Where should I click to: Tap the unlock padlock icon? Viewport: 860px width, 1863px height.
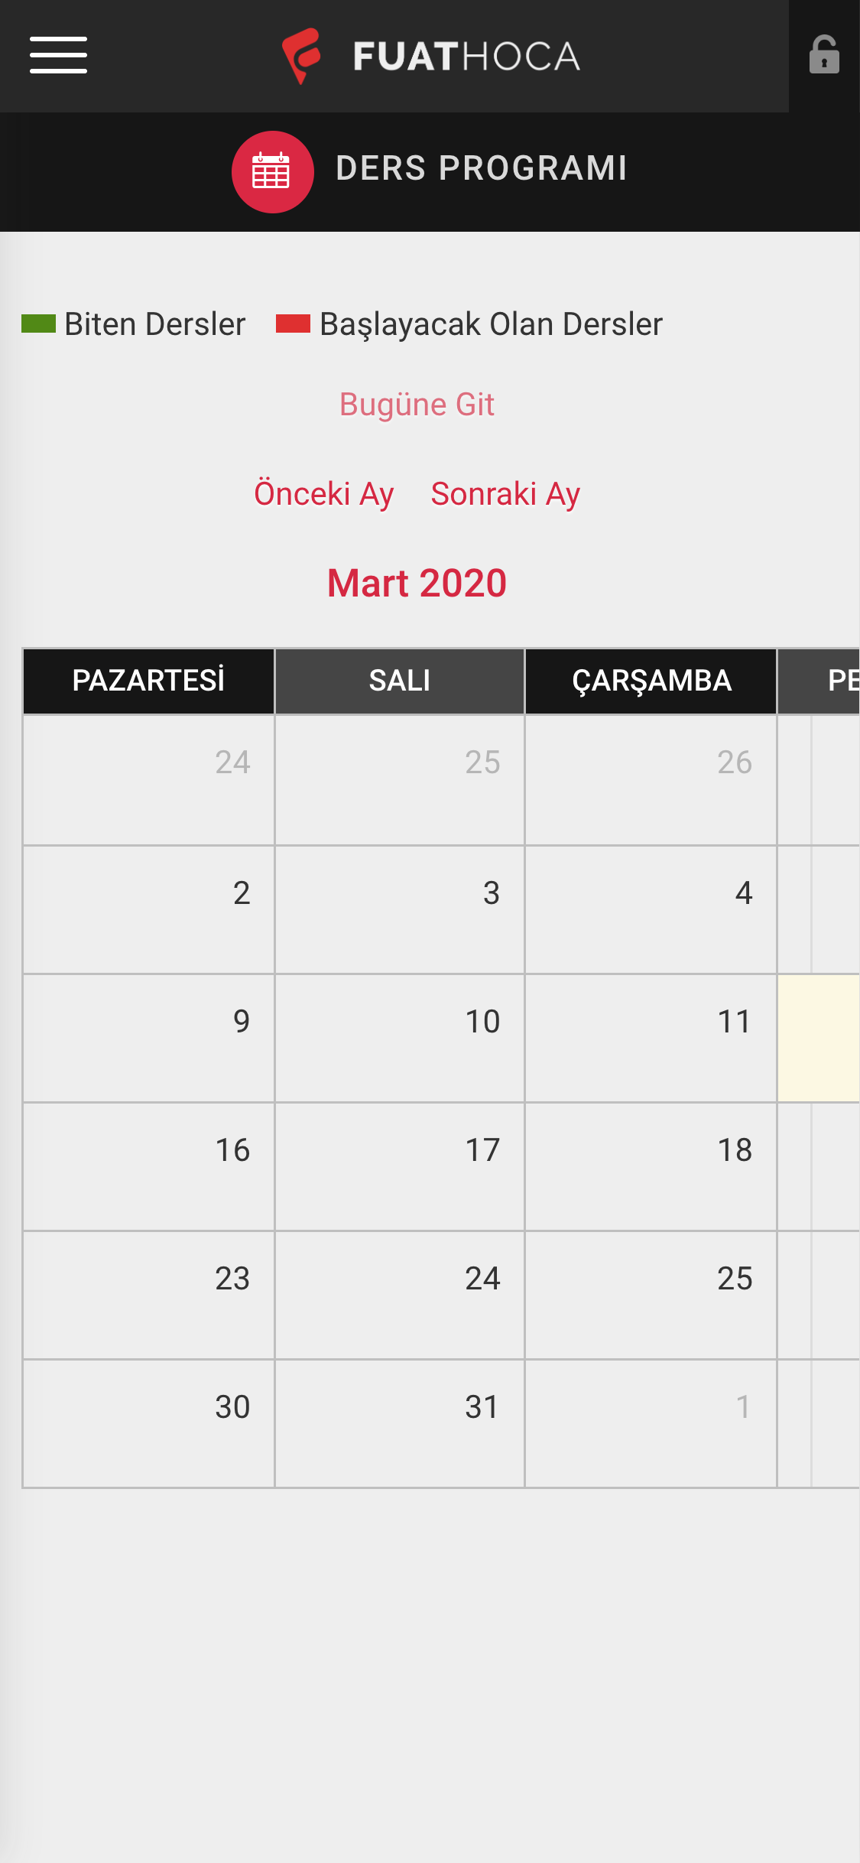coord(824,55)
